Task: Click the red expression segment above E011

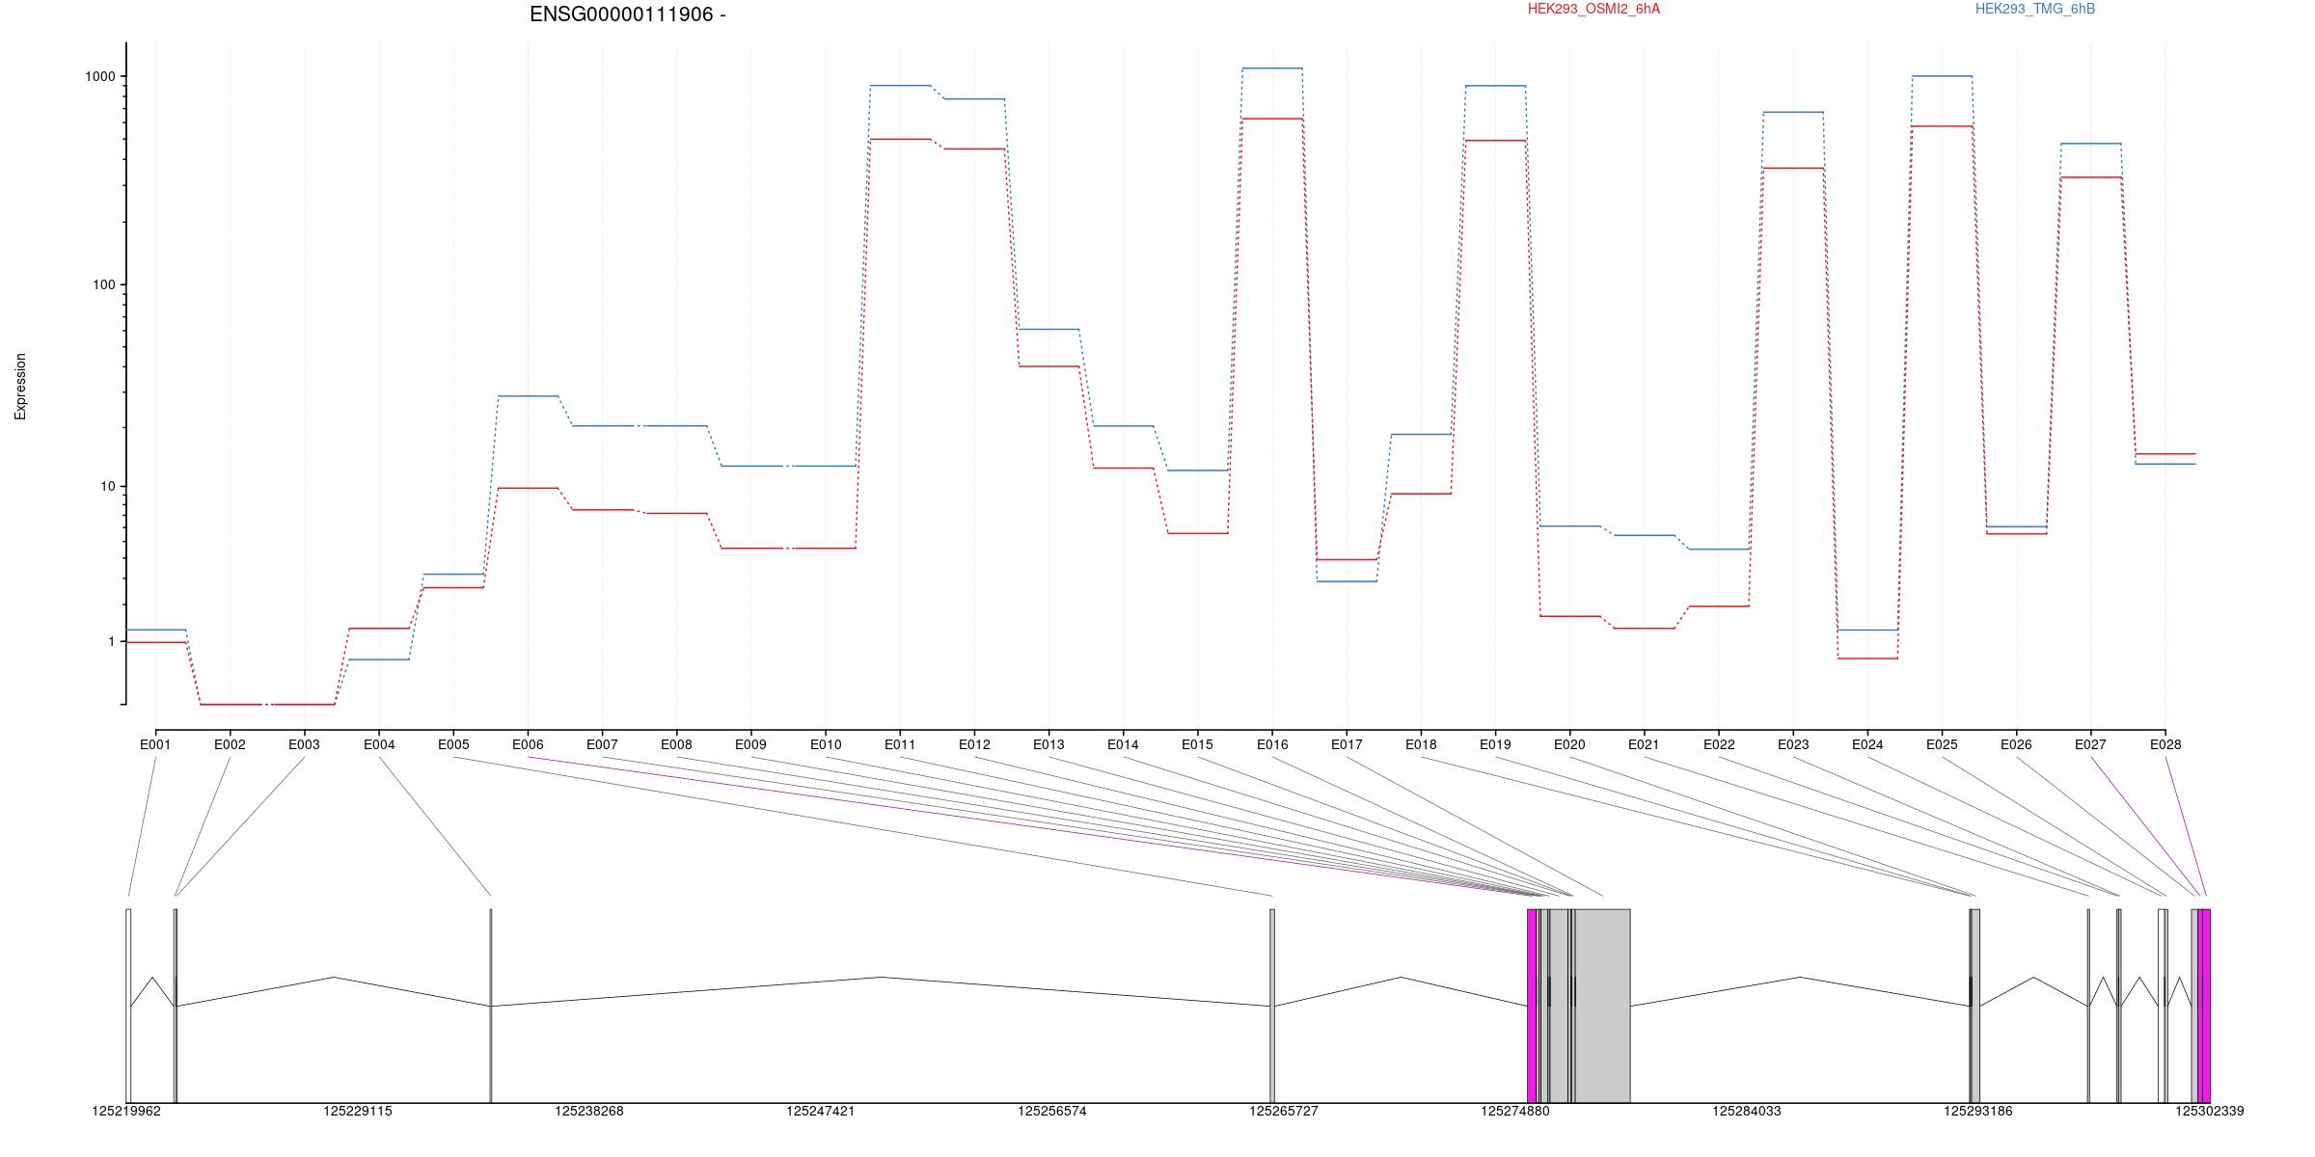Action: (900, 139)
